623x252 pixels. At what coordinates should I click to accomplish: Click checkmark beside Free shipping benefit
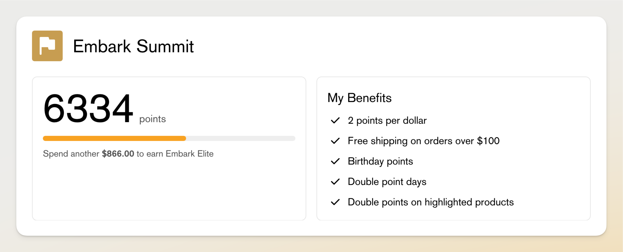coord(335,141)
